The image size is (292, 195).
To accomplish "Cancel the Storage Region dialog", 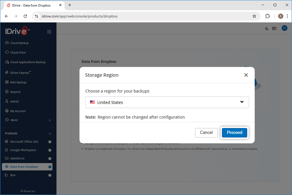I will click(x=206, y=133).
